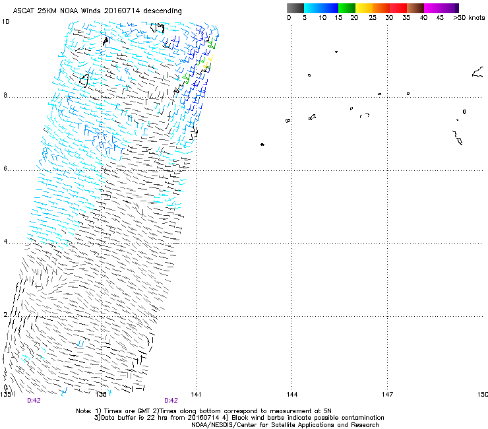Click the '15' label under the color scale
488x429 pixels.
click(338, 18)
